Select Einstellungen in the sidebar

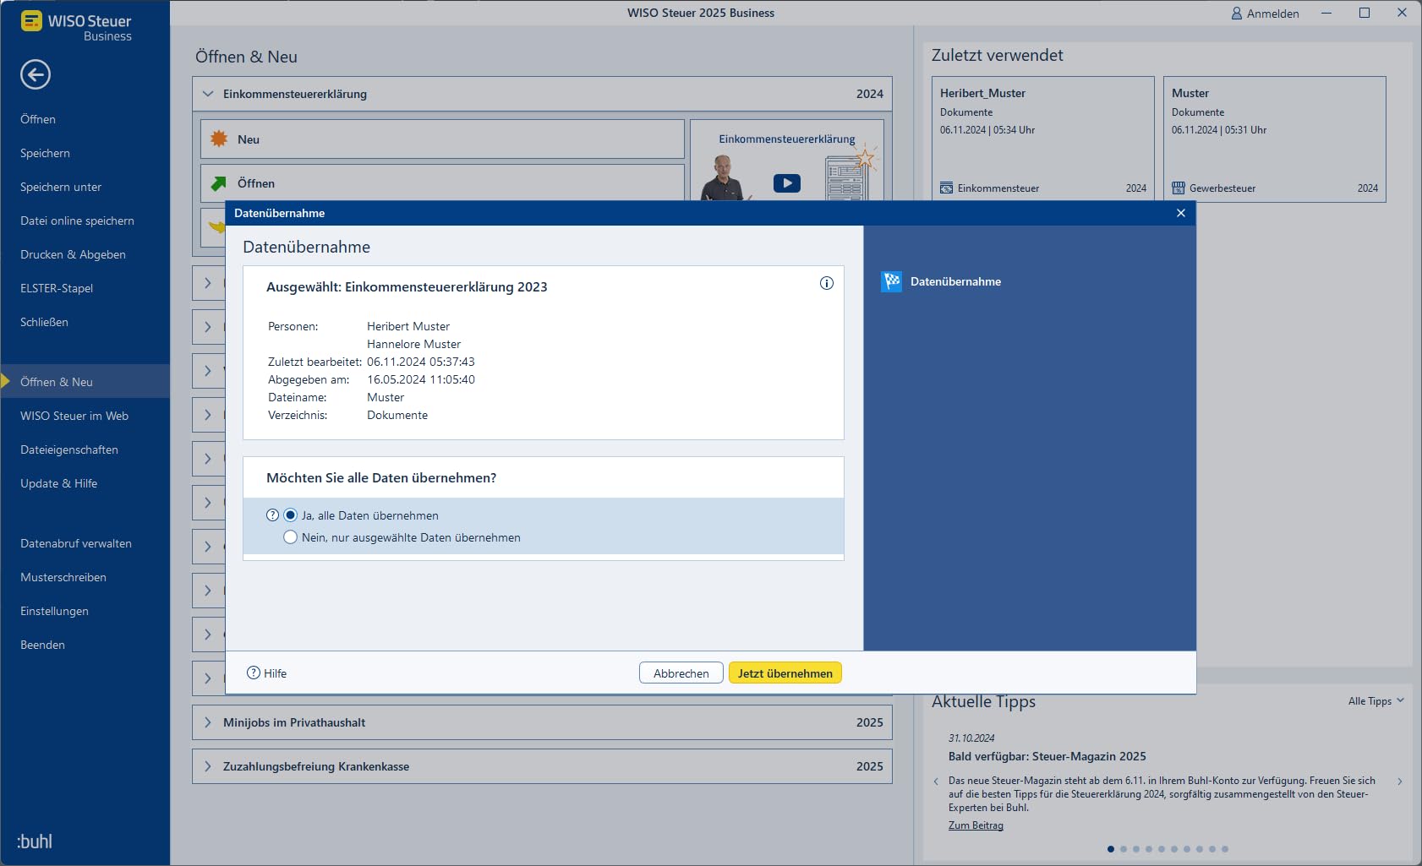coord(54,611)
